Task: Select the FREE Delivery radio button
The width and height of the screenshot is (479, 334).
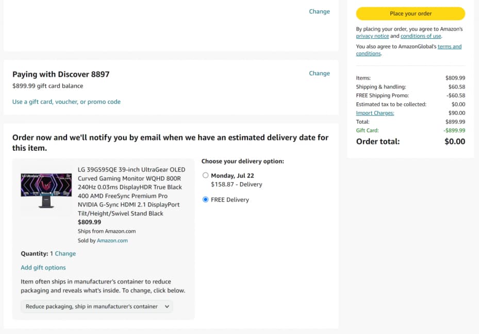Action: (x=205, y=199)
